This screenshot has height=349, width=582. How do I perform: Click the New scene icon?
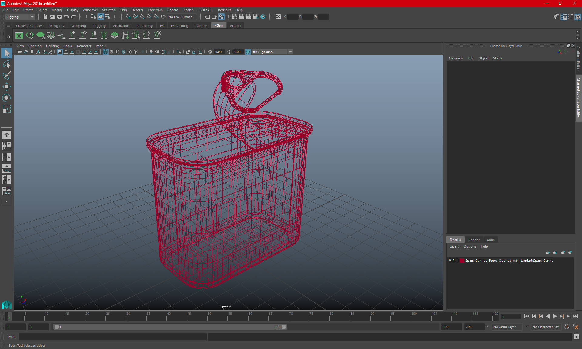[45, 17]
